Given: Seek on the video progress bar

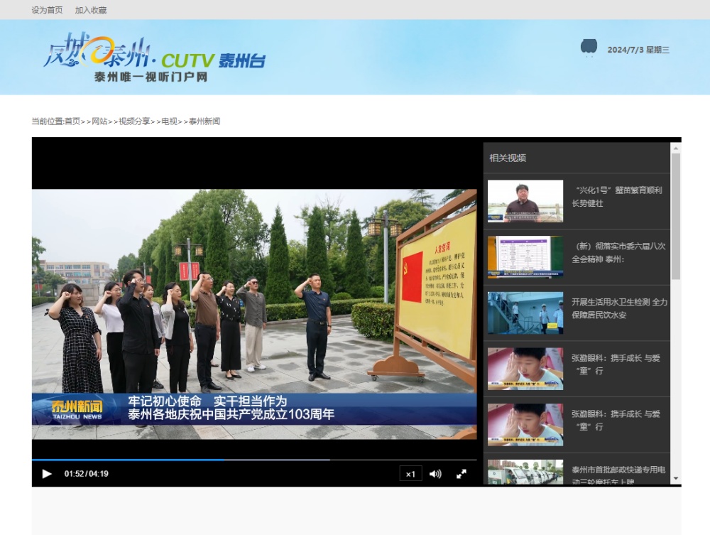Looking at the screenshot, I should pyautogui.click(x=254, y=460).
